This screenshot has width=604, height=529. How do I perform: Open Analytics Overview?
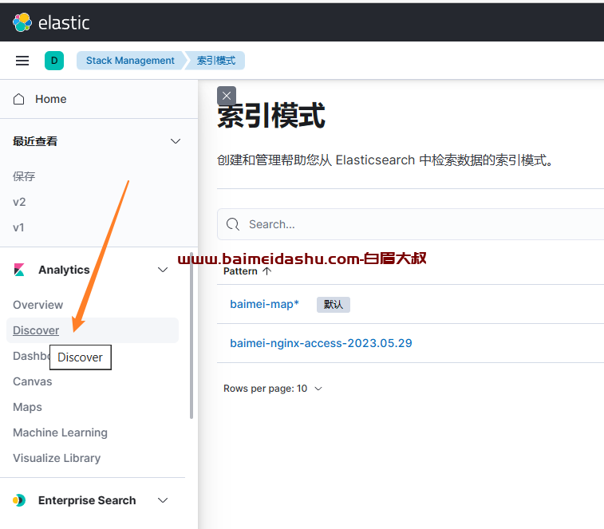[x=38, y=305]
